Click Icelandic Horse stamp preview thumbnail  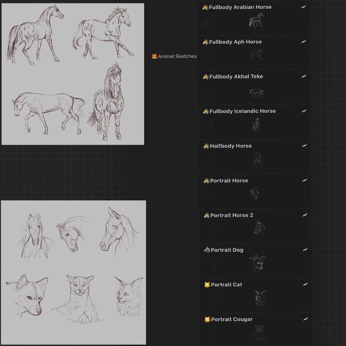256,124
